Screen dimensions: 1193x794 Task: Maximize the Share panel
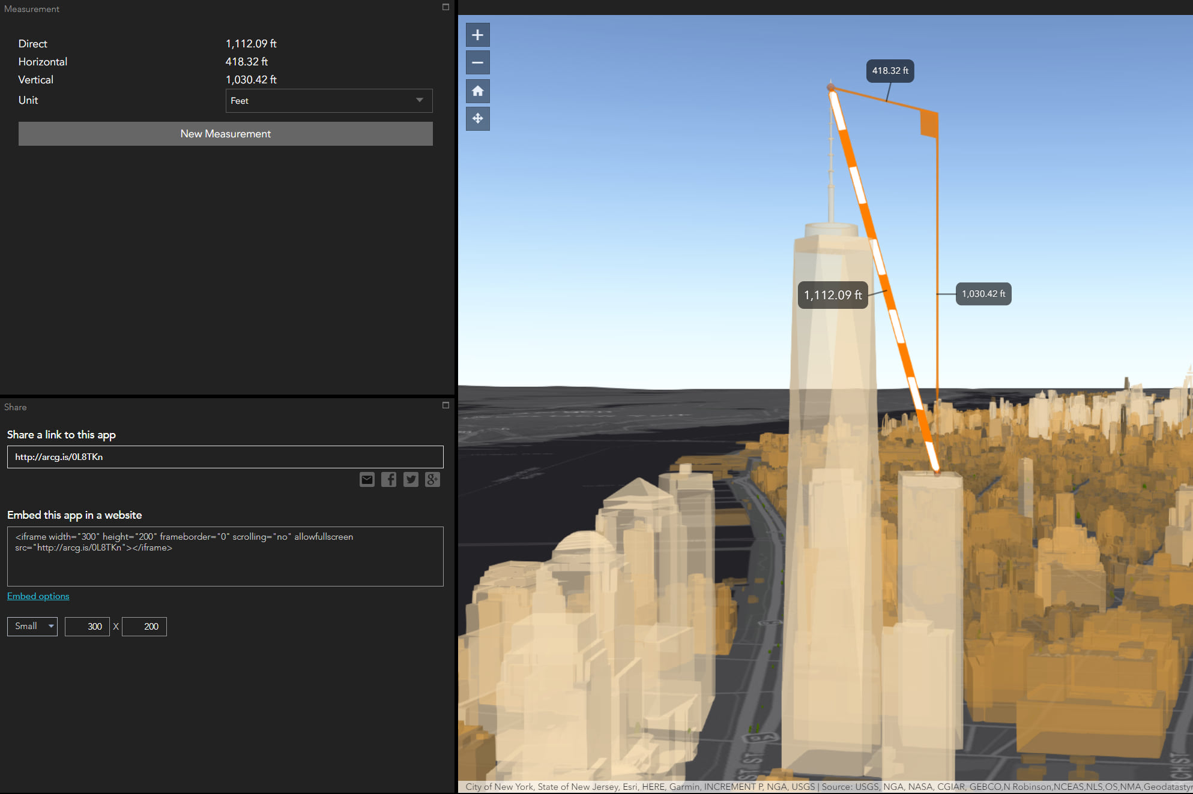pos(445,405)
